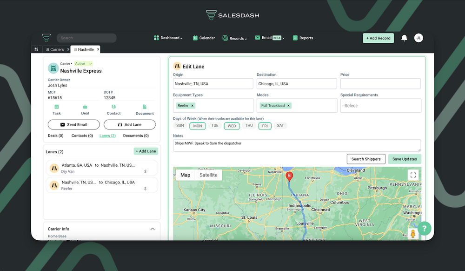Image resolution: width=465 pixels, height=271 pixels.
Task: Click the carrier truck avatar icon
Action: pos(53,68)
